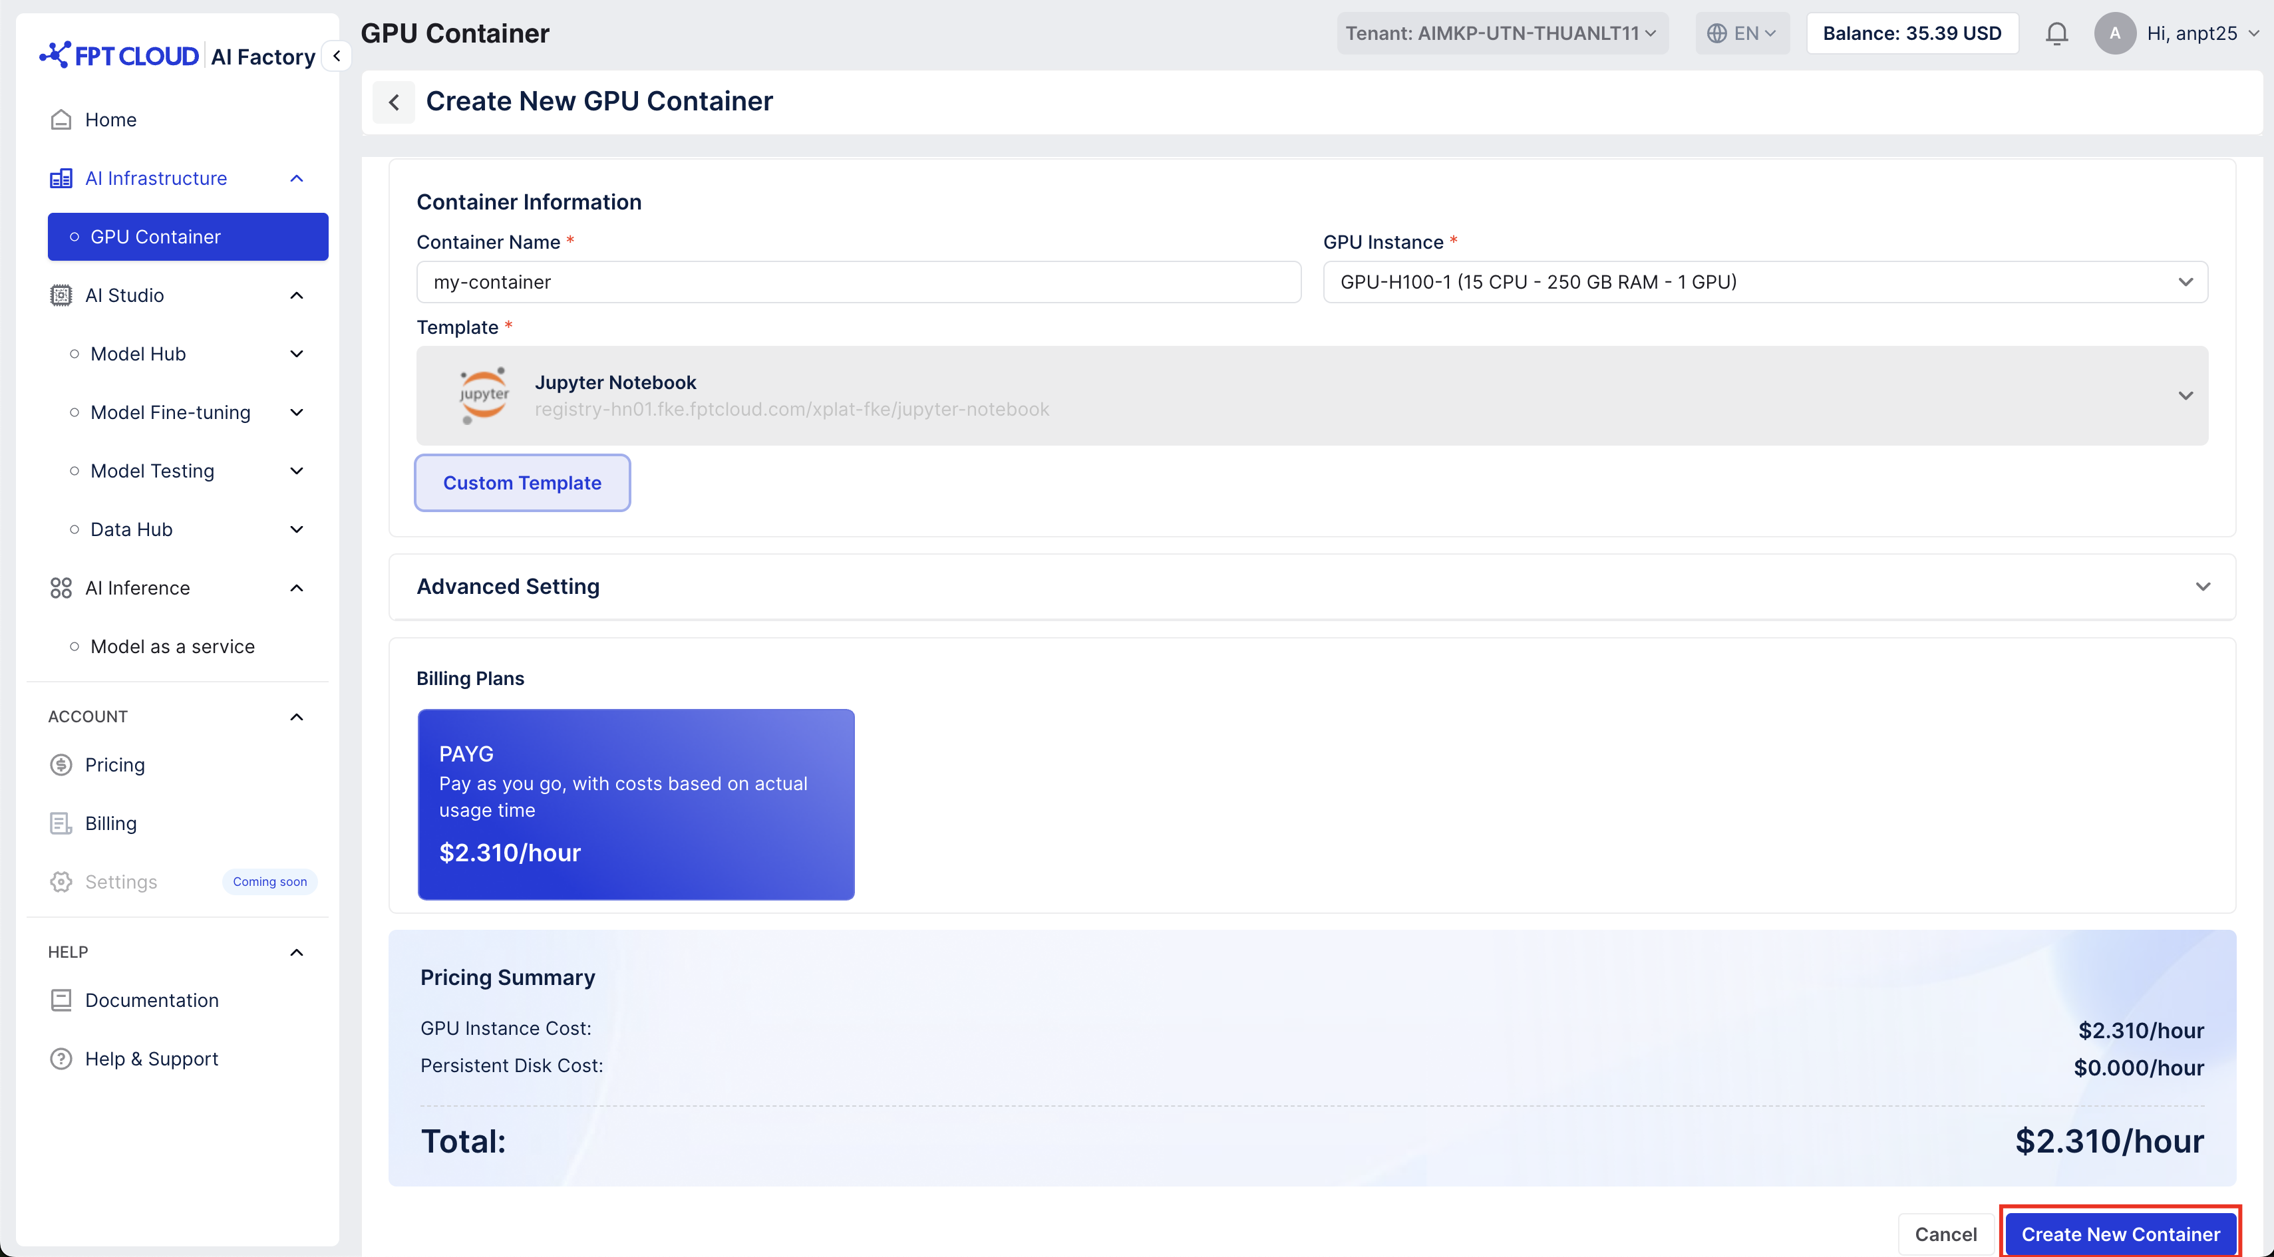Collapse the AI Infrastructure section
The image size is (2274, 1257).
pos(297,178)
